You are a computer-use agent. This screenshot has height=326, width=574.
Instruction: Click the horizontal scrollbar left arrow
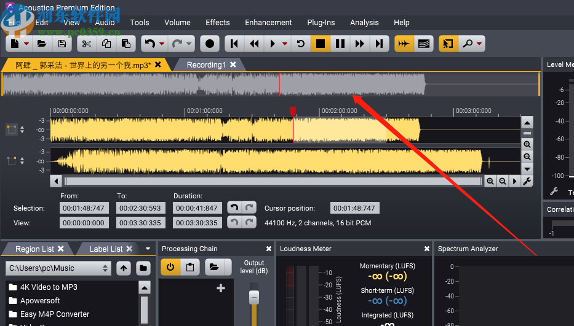point(56,181)
